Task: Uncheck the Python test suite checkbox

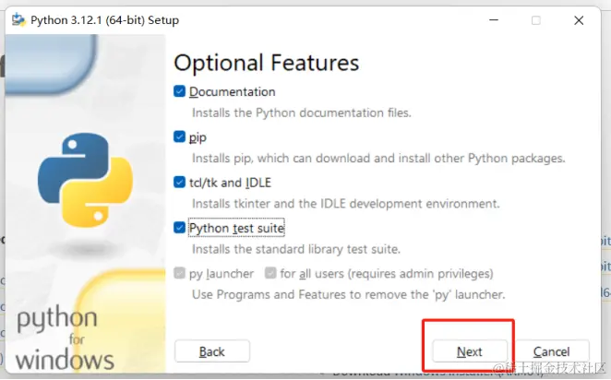Action: pyautogui.click(x=179, y=228)
